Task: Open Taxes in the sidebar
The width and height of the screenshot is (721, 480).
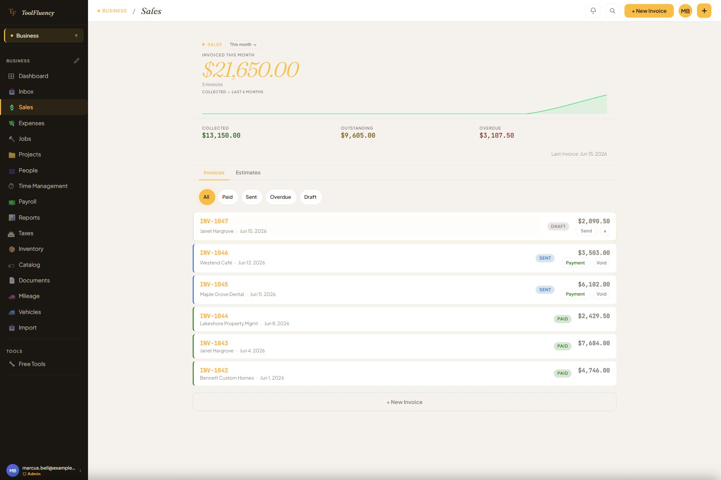Action: click(x=44, y=233)
